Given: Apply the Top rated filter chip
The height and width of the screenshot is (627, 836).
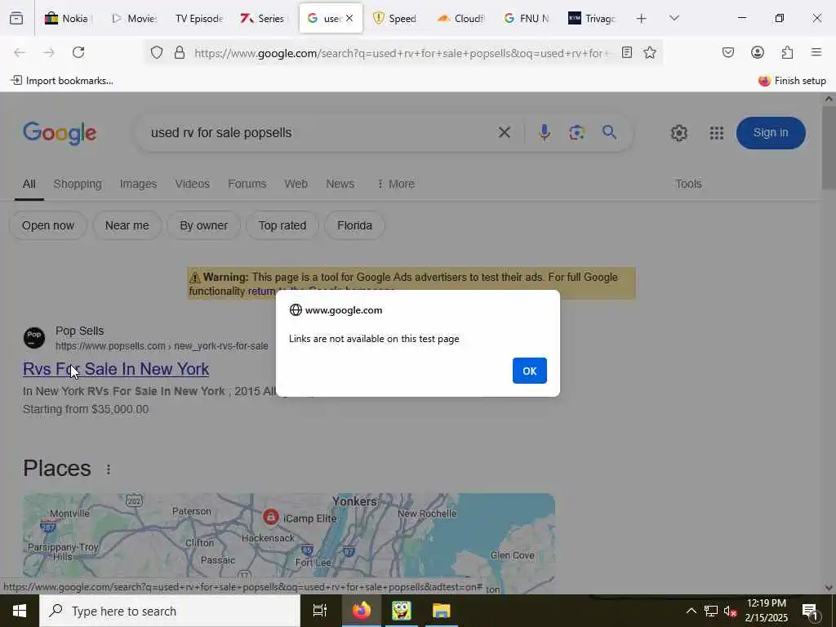Looking at the screenshot, I should [282, 225].
